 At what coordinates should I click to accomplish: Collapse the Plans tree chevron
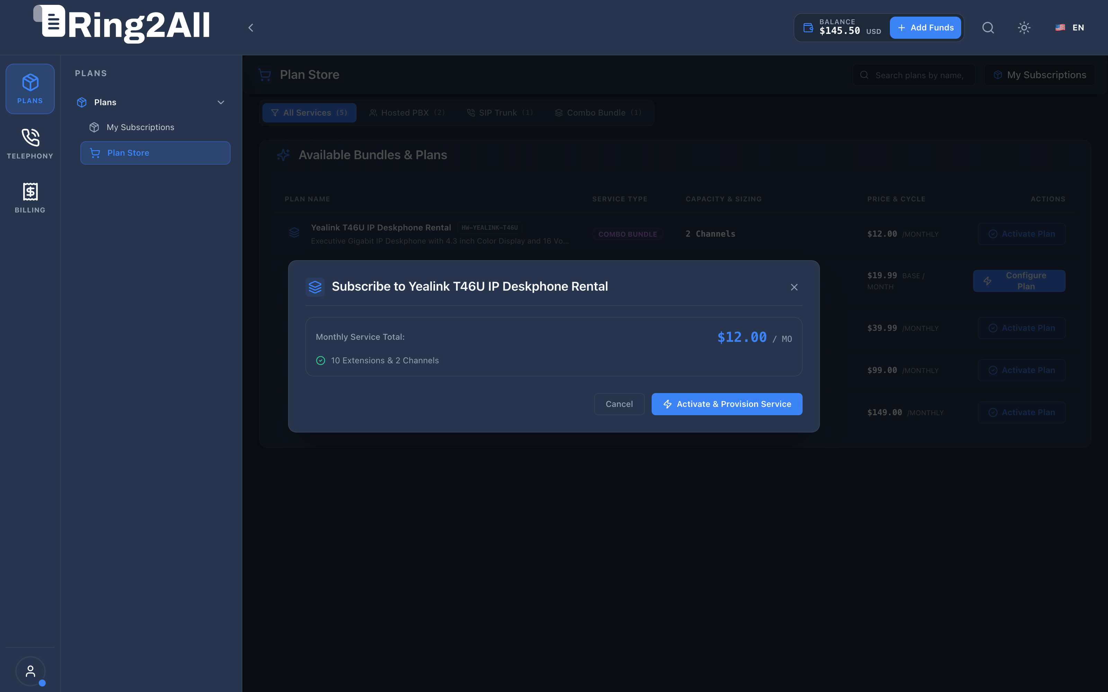[221, 102]
